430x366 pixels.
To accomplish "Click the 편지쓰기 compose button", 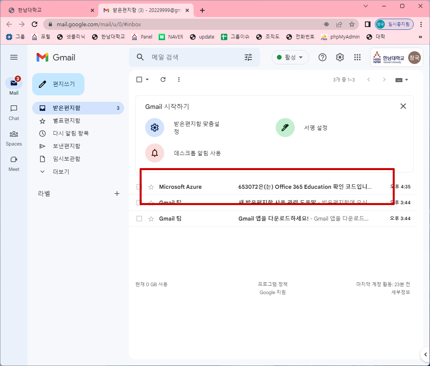I will pyautogui.click(x=58, y=84).
